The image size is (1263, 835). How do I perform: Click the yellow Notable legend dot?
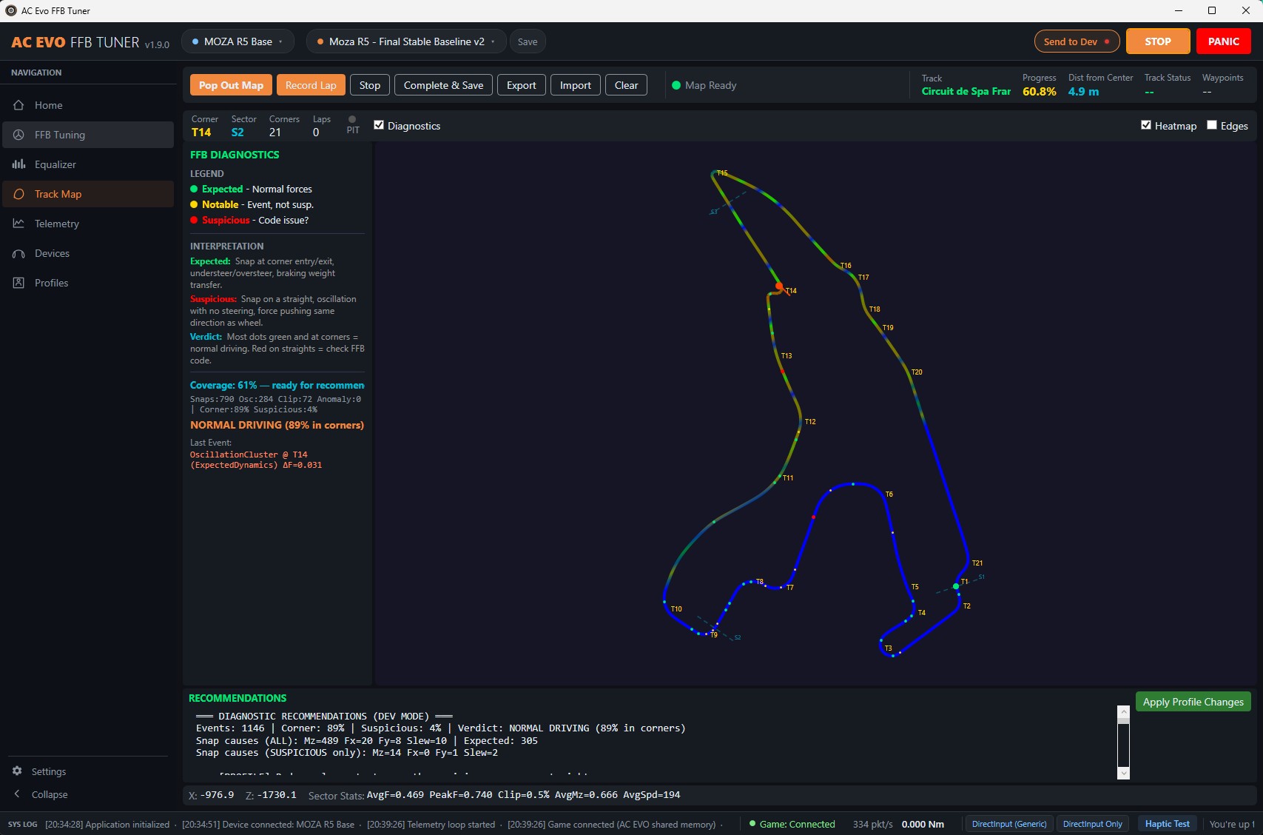point(194,204)
